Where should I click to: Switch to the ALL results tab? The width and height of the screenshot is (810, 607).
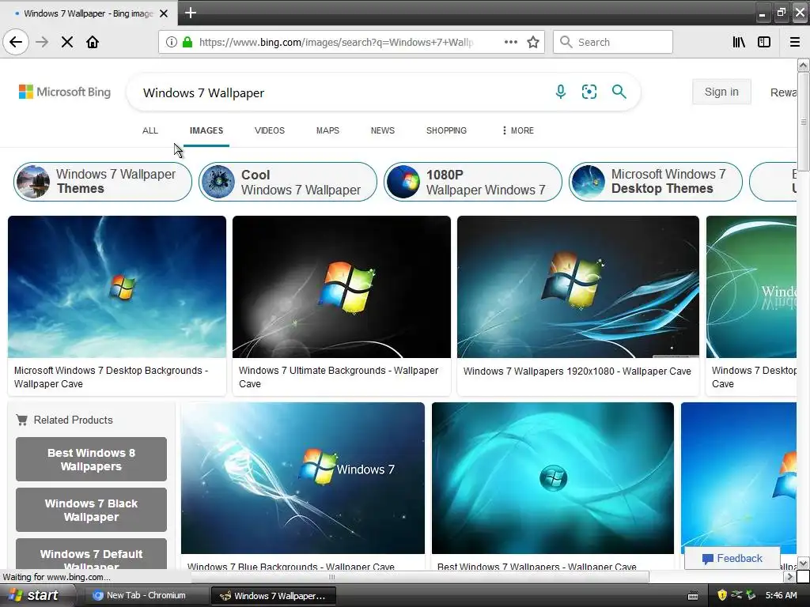(150, 130)
